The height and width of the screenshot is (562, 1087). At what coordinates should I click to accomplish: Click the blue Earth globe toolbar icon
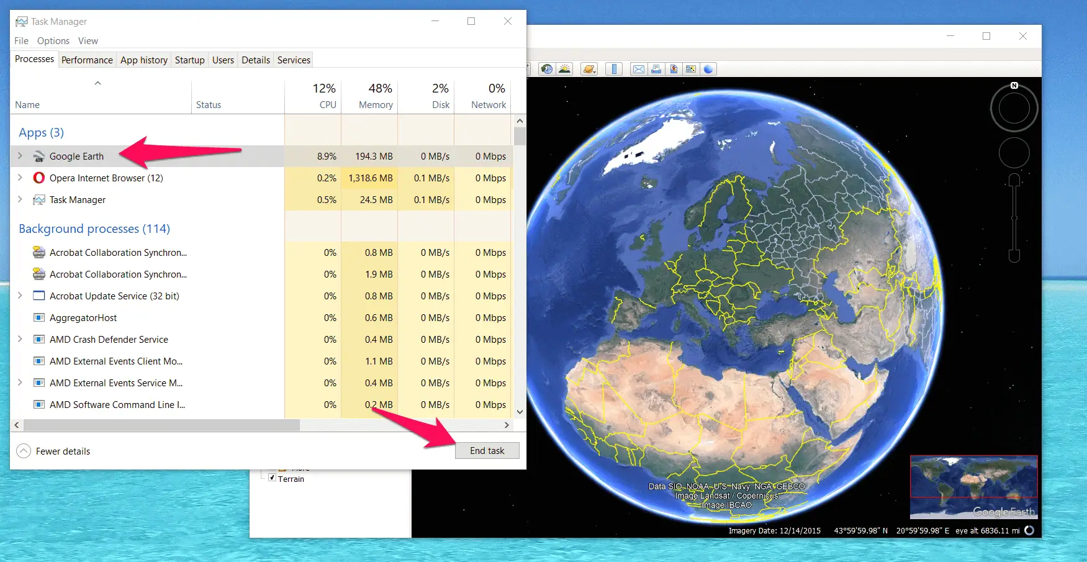tap(708, 69)
